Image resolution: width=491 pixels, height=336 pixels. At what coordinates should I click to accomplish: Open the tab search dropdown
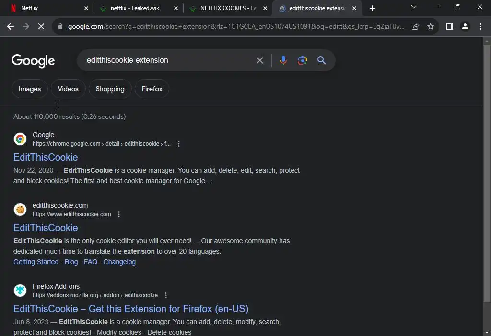pyautogui.click(x=414, y=7)
